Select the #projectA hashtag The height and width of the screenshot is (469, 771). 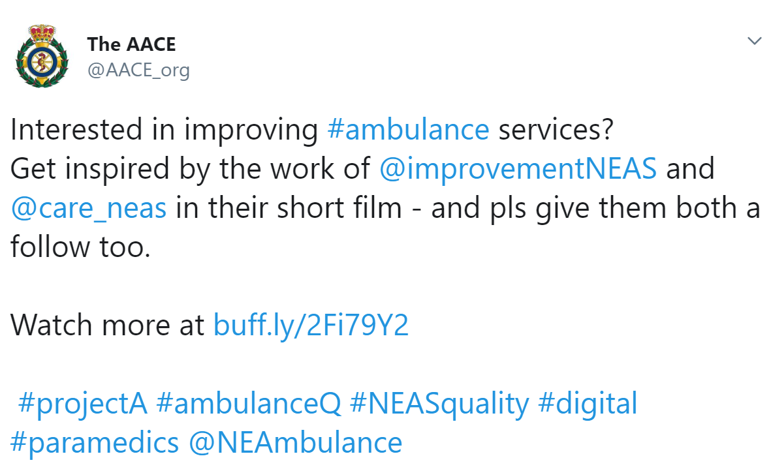tap(83, 403)
